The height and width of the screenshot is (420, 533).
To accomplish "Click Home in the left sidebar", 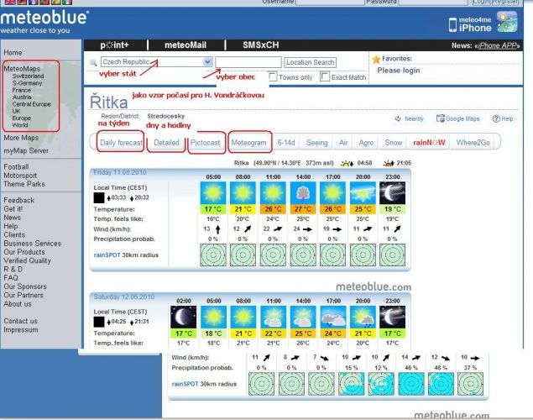I will coord(13,53).
